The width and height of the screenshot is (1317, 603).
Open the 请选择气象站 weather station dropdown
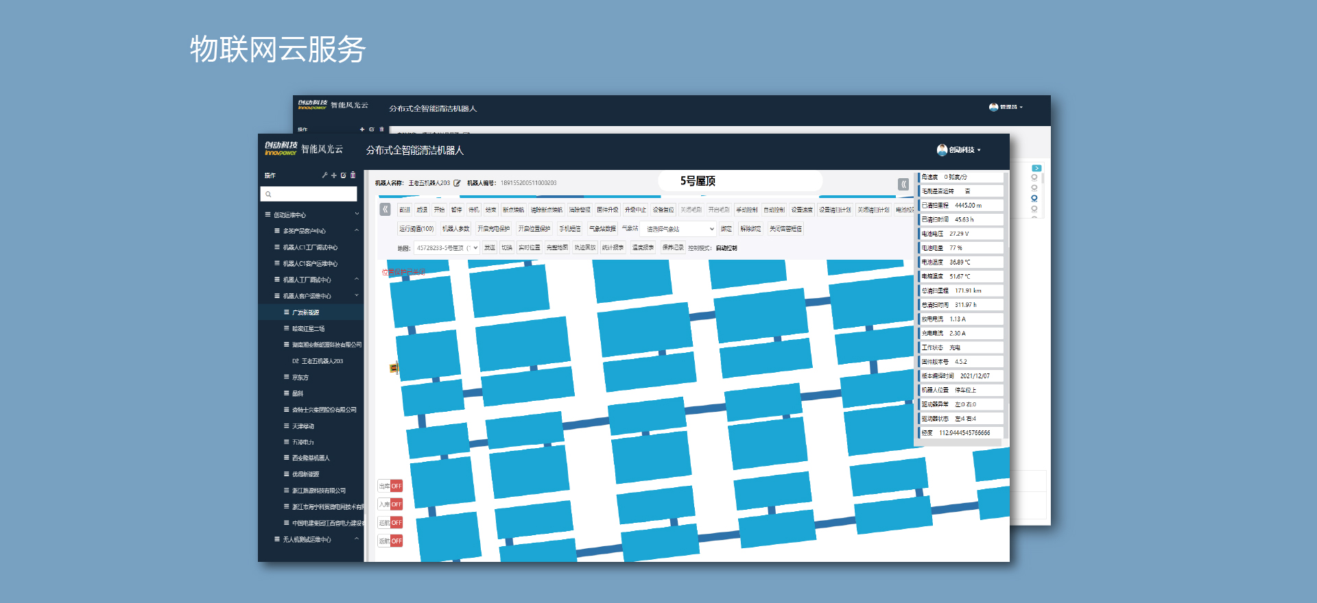point(680,229)
